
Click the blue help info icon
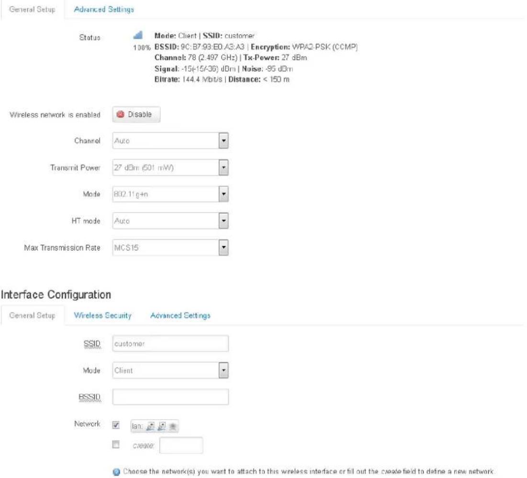click(x=116, y=472)
